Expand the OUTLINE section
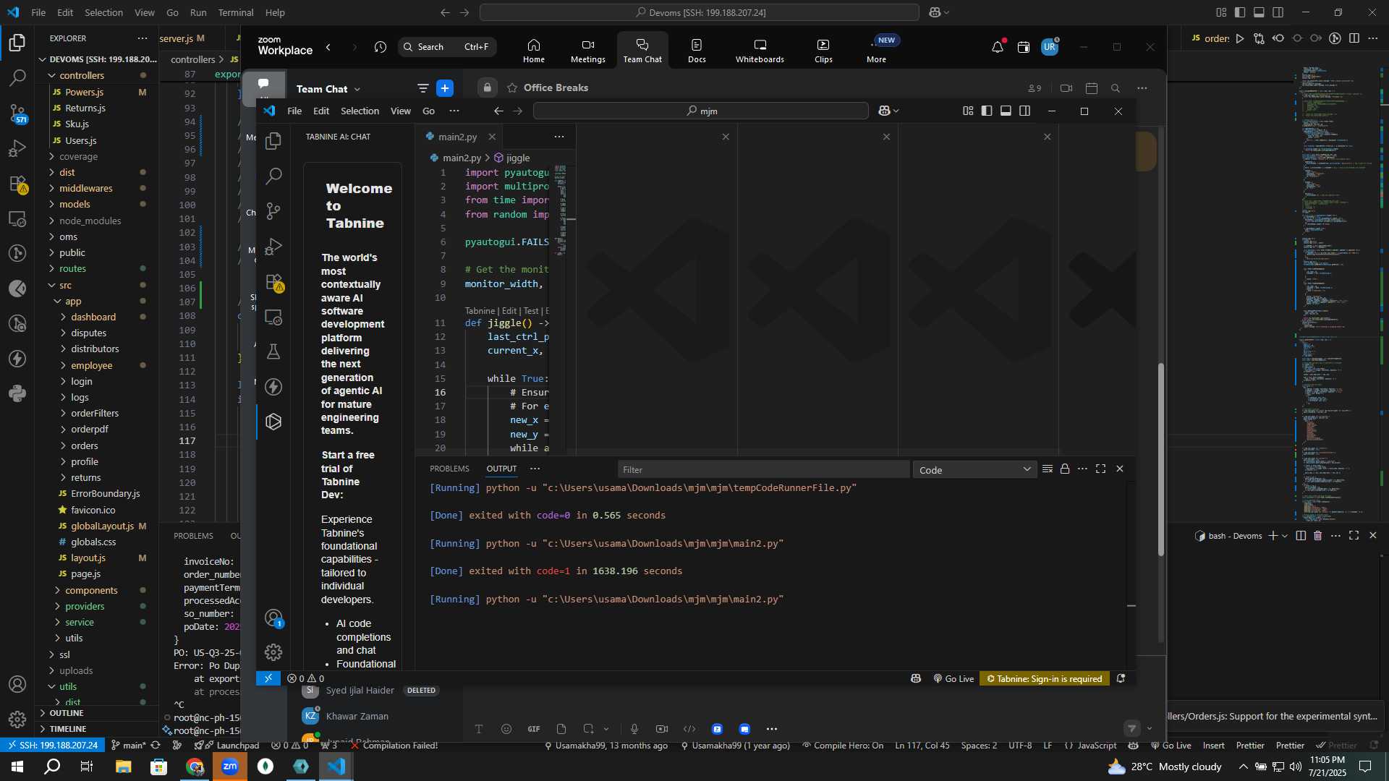 point(67,713)
